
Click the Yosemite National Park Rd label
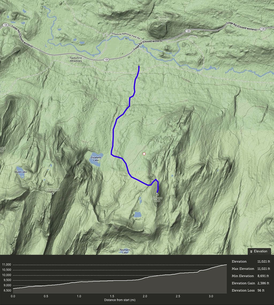click(126, 36)
